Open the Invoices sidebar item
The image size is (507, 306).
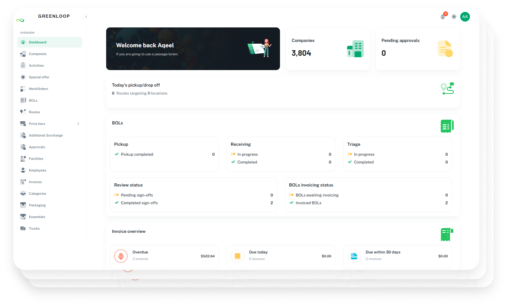coord(35,182)
